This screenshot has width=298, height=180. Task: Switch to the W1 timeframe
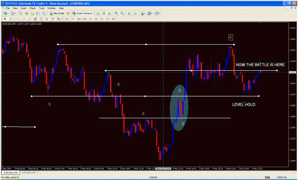click(x=108, y=19)
